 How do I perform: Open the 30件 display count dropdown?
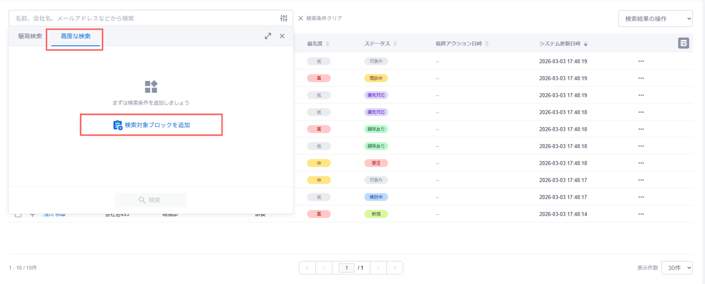[677, 268]
